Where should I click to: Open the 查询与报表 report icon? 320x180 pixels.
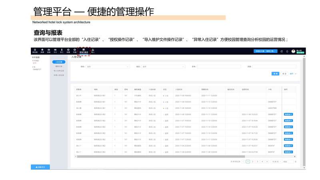[x=84, y=51]
